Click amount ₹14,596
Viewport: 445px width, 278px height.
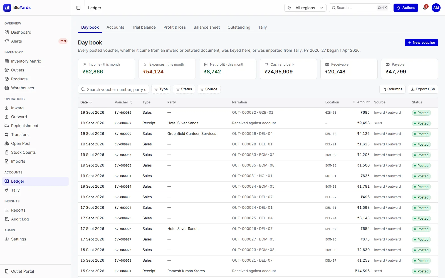pyautogui.click(x=362, y=271)
